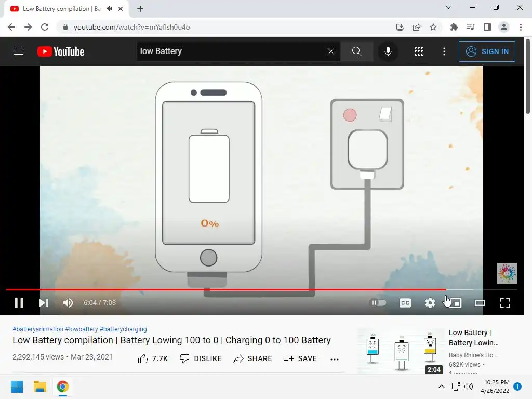The image size is (532, 399).
Task: Go back in browser
Action: click(11, 27)
